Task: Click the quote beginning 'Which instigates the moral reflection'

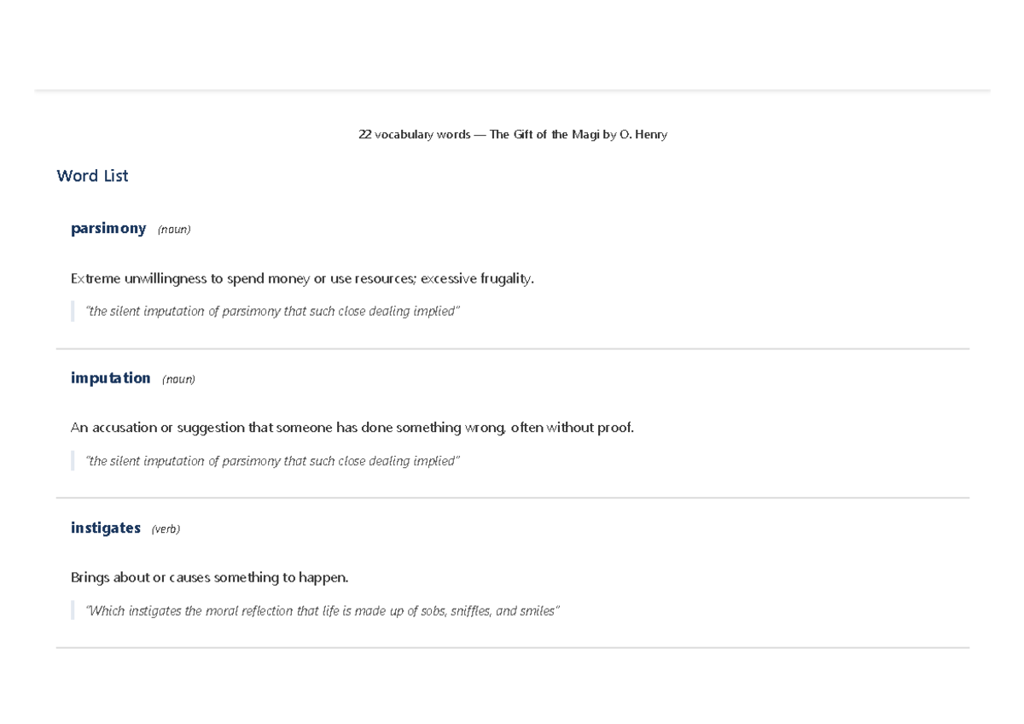Action: tap(323, 611)
